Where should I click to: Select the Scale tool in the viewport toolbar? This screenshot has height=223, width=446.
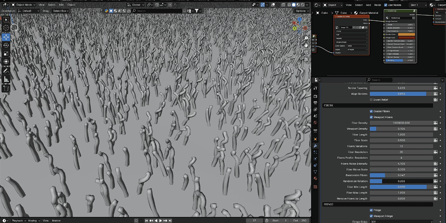click(6, 54)
